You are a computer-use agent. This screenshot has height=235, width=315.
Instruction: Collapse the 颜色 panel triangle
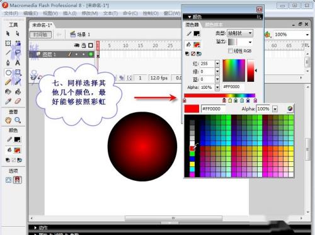(x=190, y=17)
